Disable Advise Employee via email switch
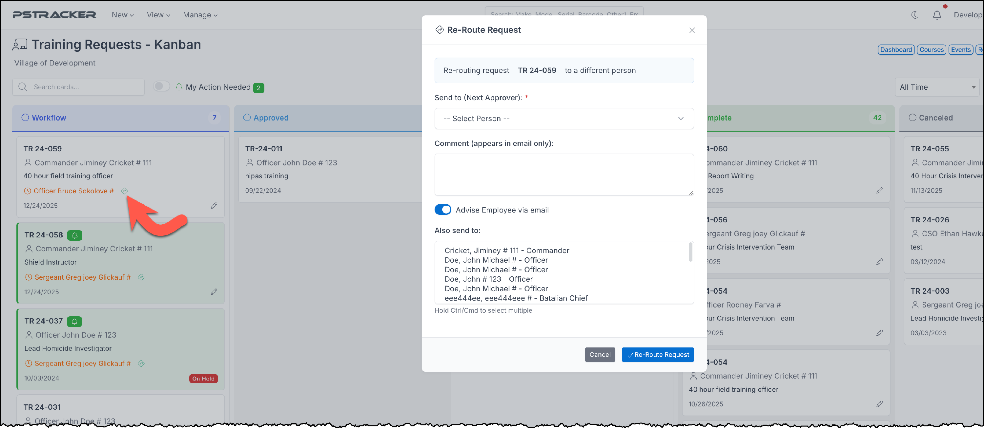 pos(443,210)
